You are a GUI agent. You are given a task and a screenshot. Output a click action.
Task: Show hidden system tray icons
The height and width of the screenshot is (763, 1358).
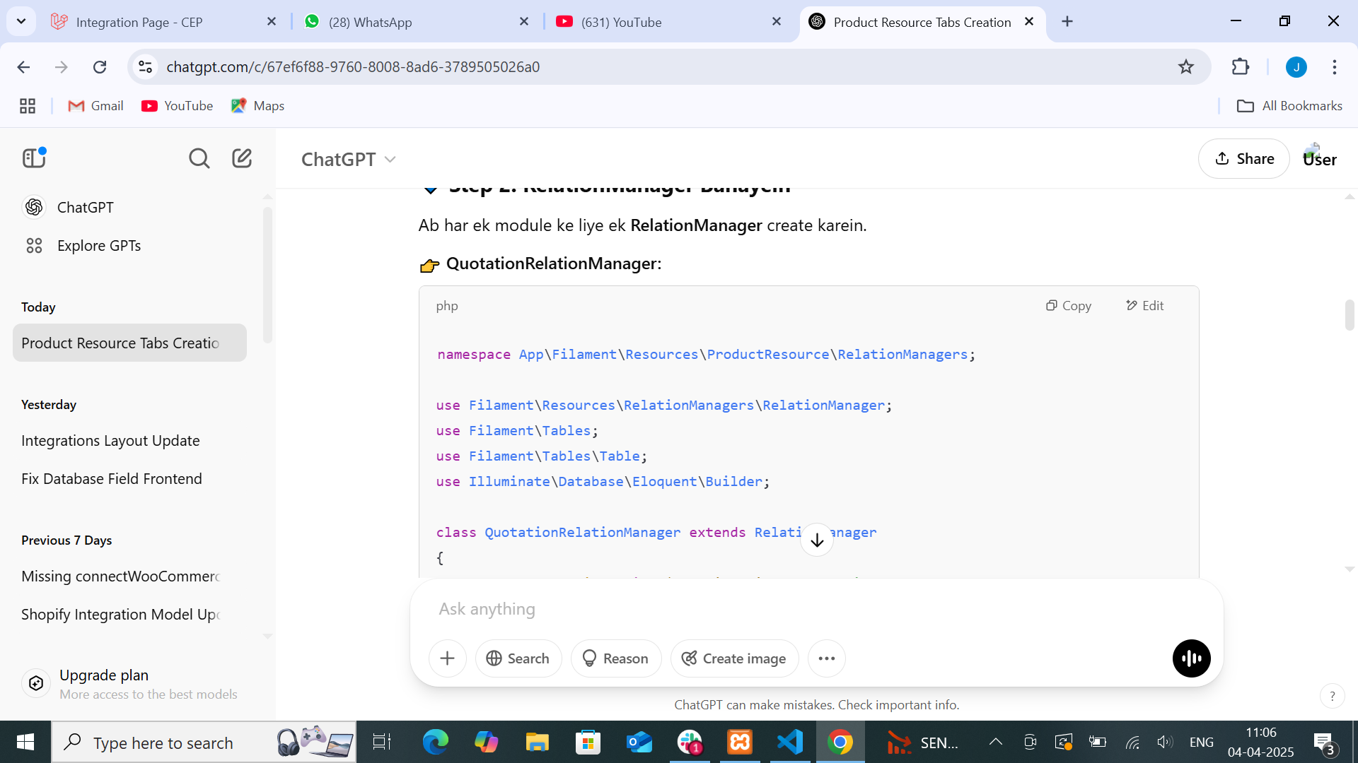(996, 742)
